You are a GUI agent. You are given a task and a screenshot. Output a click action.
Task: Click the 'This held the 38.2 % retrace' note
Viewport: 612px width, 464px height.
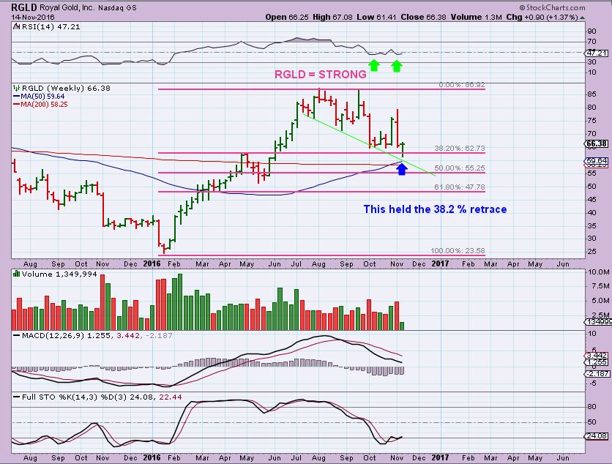tap(435, 209)
